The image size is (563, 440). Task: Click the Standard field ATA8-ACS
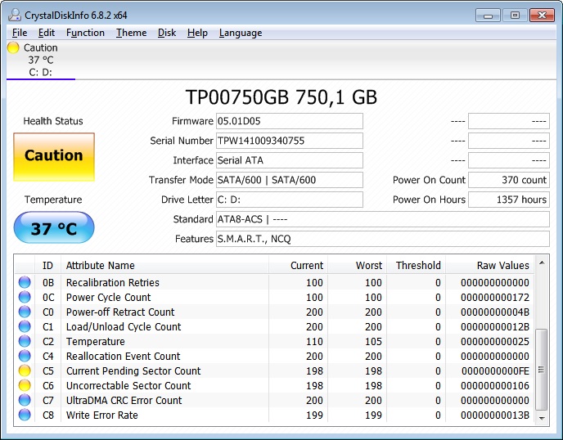[383, 219]
